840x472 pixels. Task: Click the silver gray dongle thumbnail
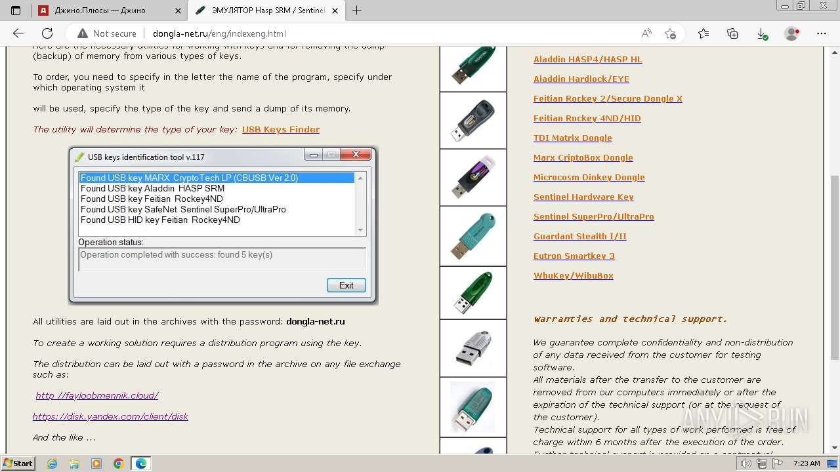pyautogui.click(x=473, y=348)
